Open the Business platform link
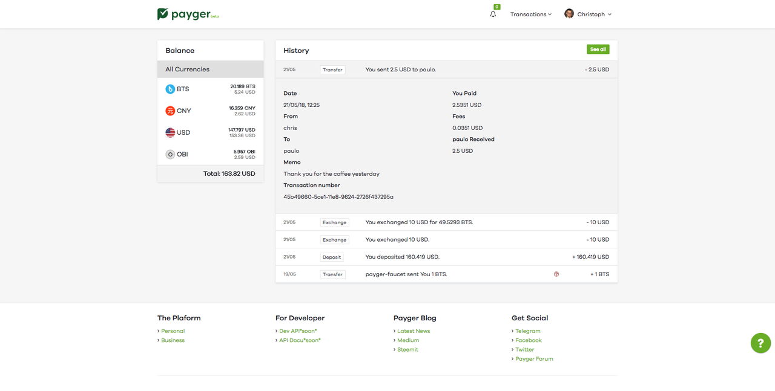The image size is (775, 391). 173,340
